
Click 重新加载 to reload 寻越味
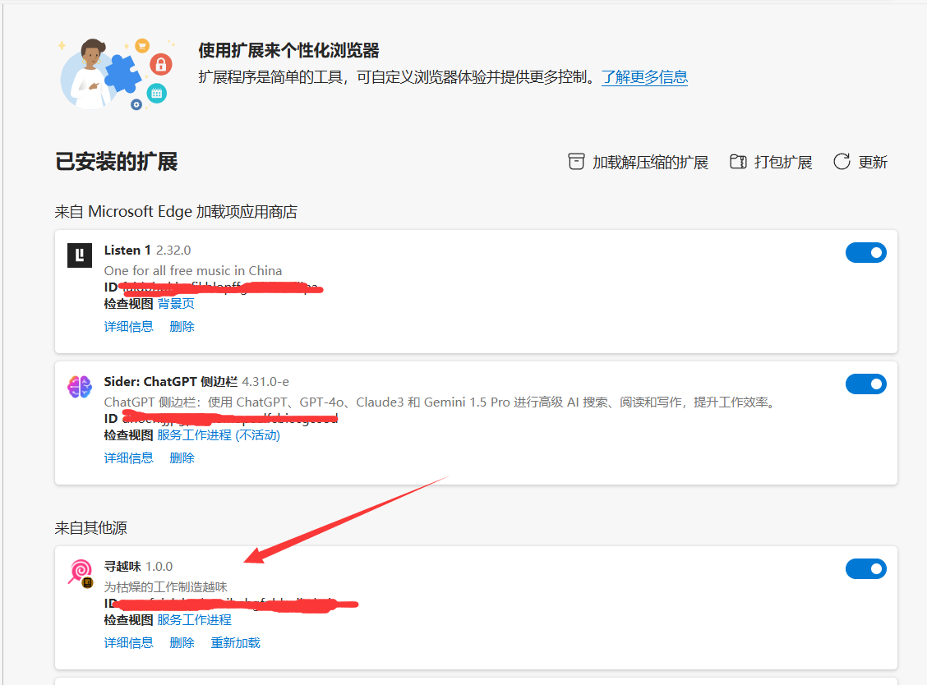point(235,643)
